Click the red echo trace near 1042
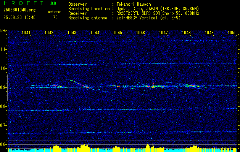 point(57,86)
